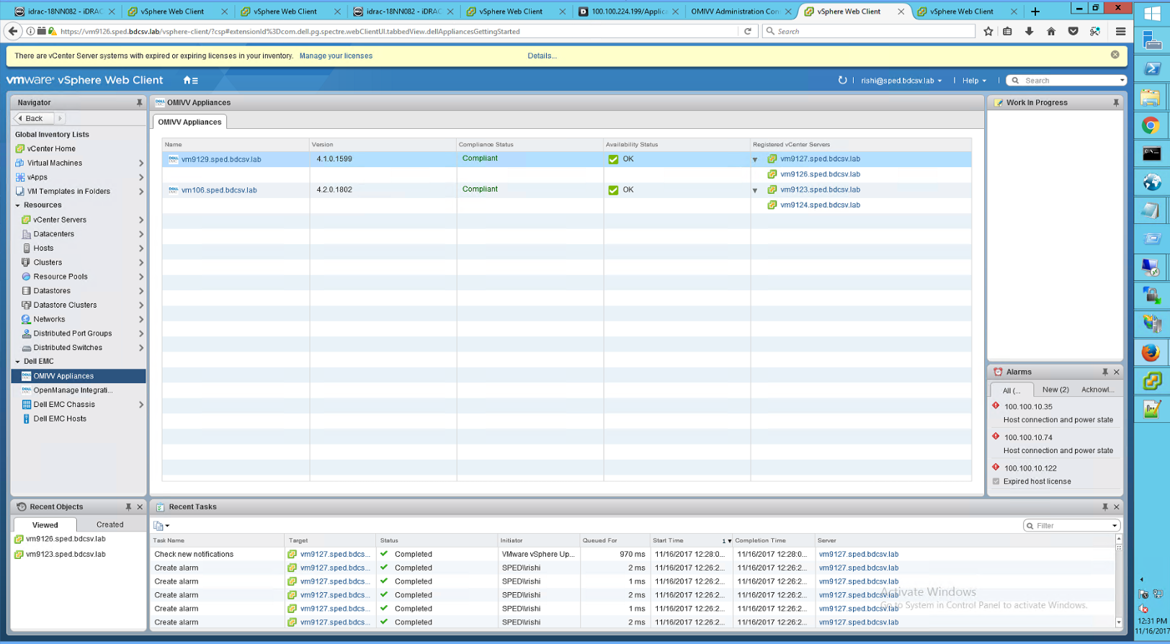Click the Windows Start button
The height and width of the screenshot is (644, 1170).
[1152, 14]
